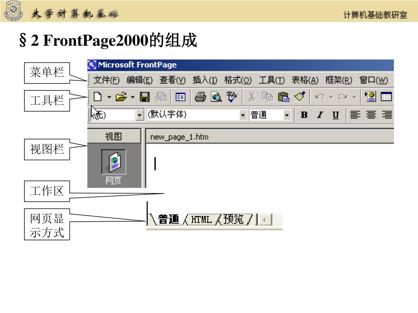Screen dimensions: 418x313
Task: Click the new_page_1.htm page title
Action: click(180, 137)
